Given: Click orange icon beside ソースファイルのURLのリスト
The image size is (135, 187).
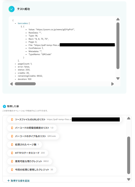Looking at the screenshot, I should coord(12,120).
